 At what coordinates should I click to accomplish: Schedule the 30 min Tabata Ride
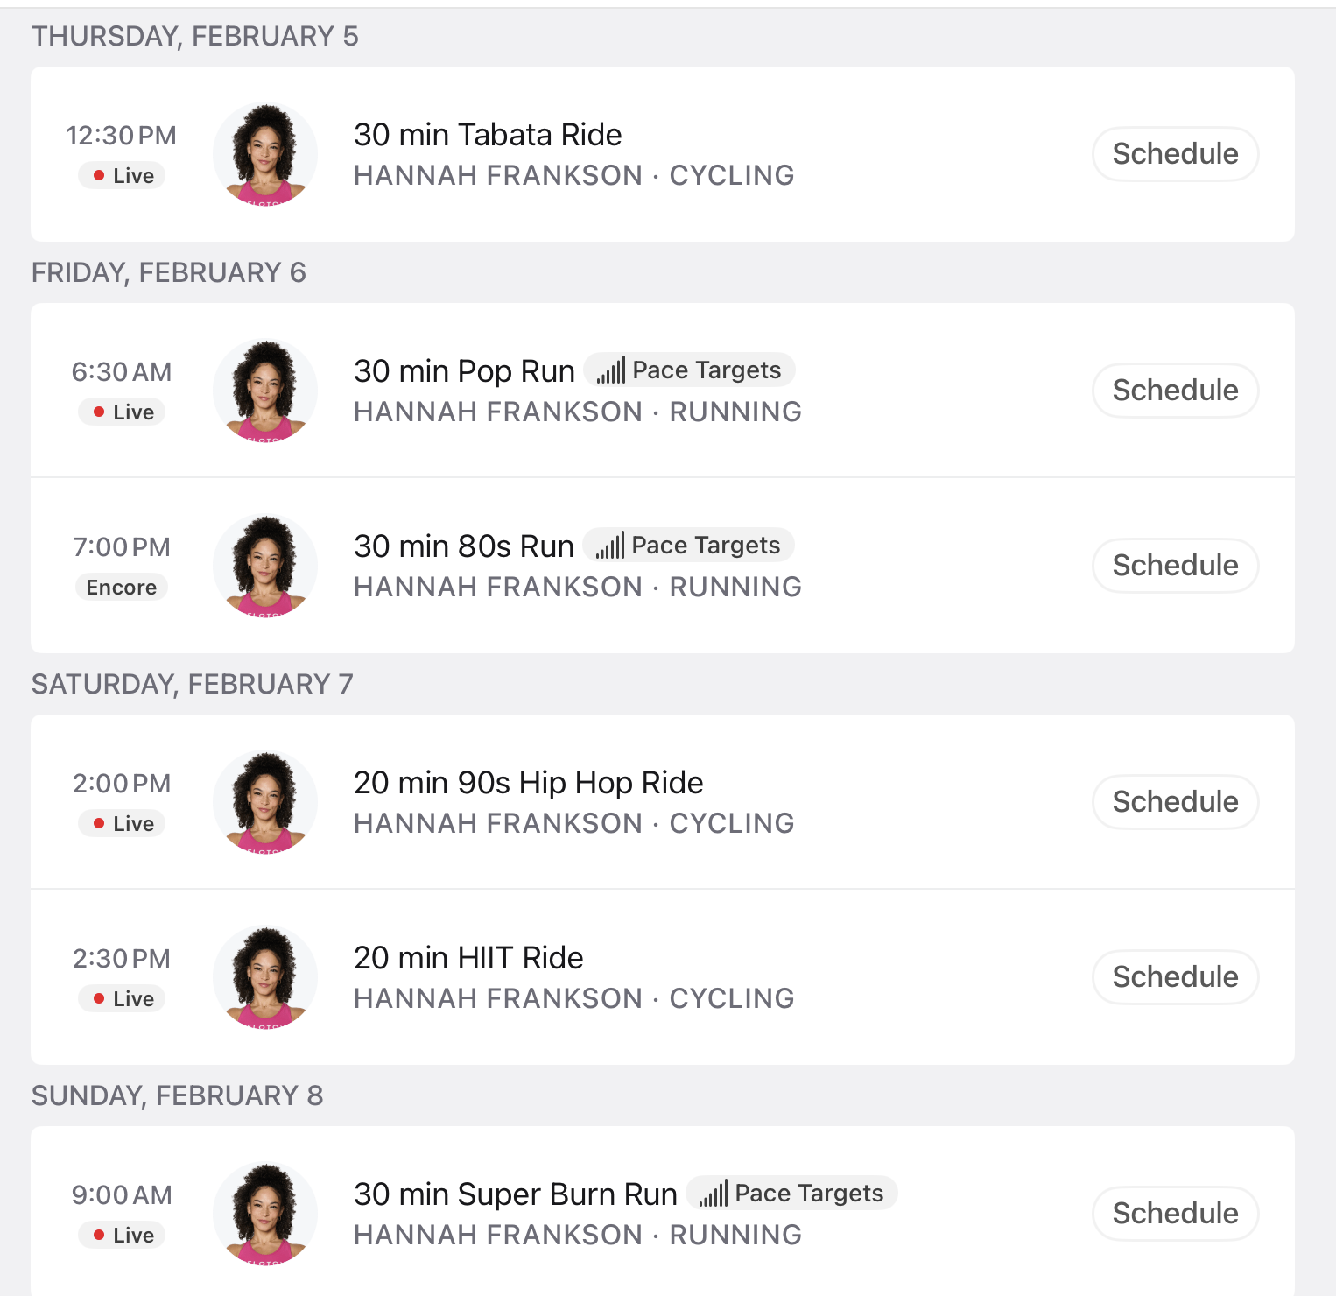[x=1175, y=154]
